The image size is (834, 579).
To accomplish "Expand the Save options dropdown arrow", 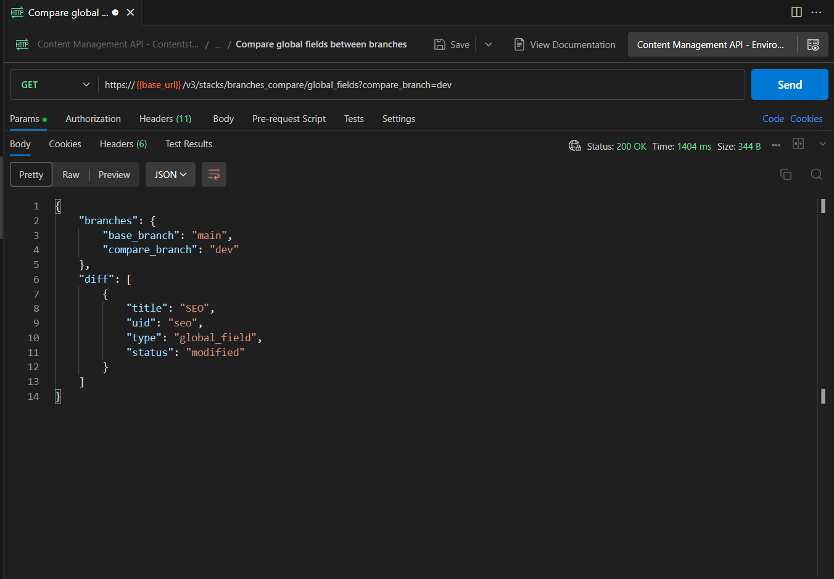I will click(x=489, y=44).
